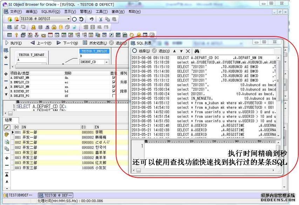Click 升序 sort order cell for B.EMPLOY_CD
Viewport: 299px width, 205px height.
coord(123,82)
